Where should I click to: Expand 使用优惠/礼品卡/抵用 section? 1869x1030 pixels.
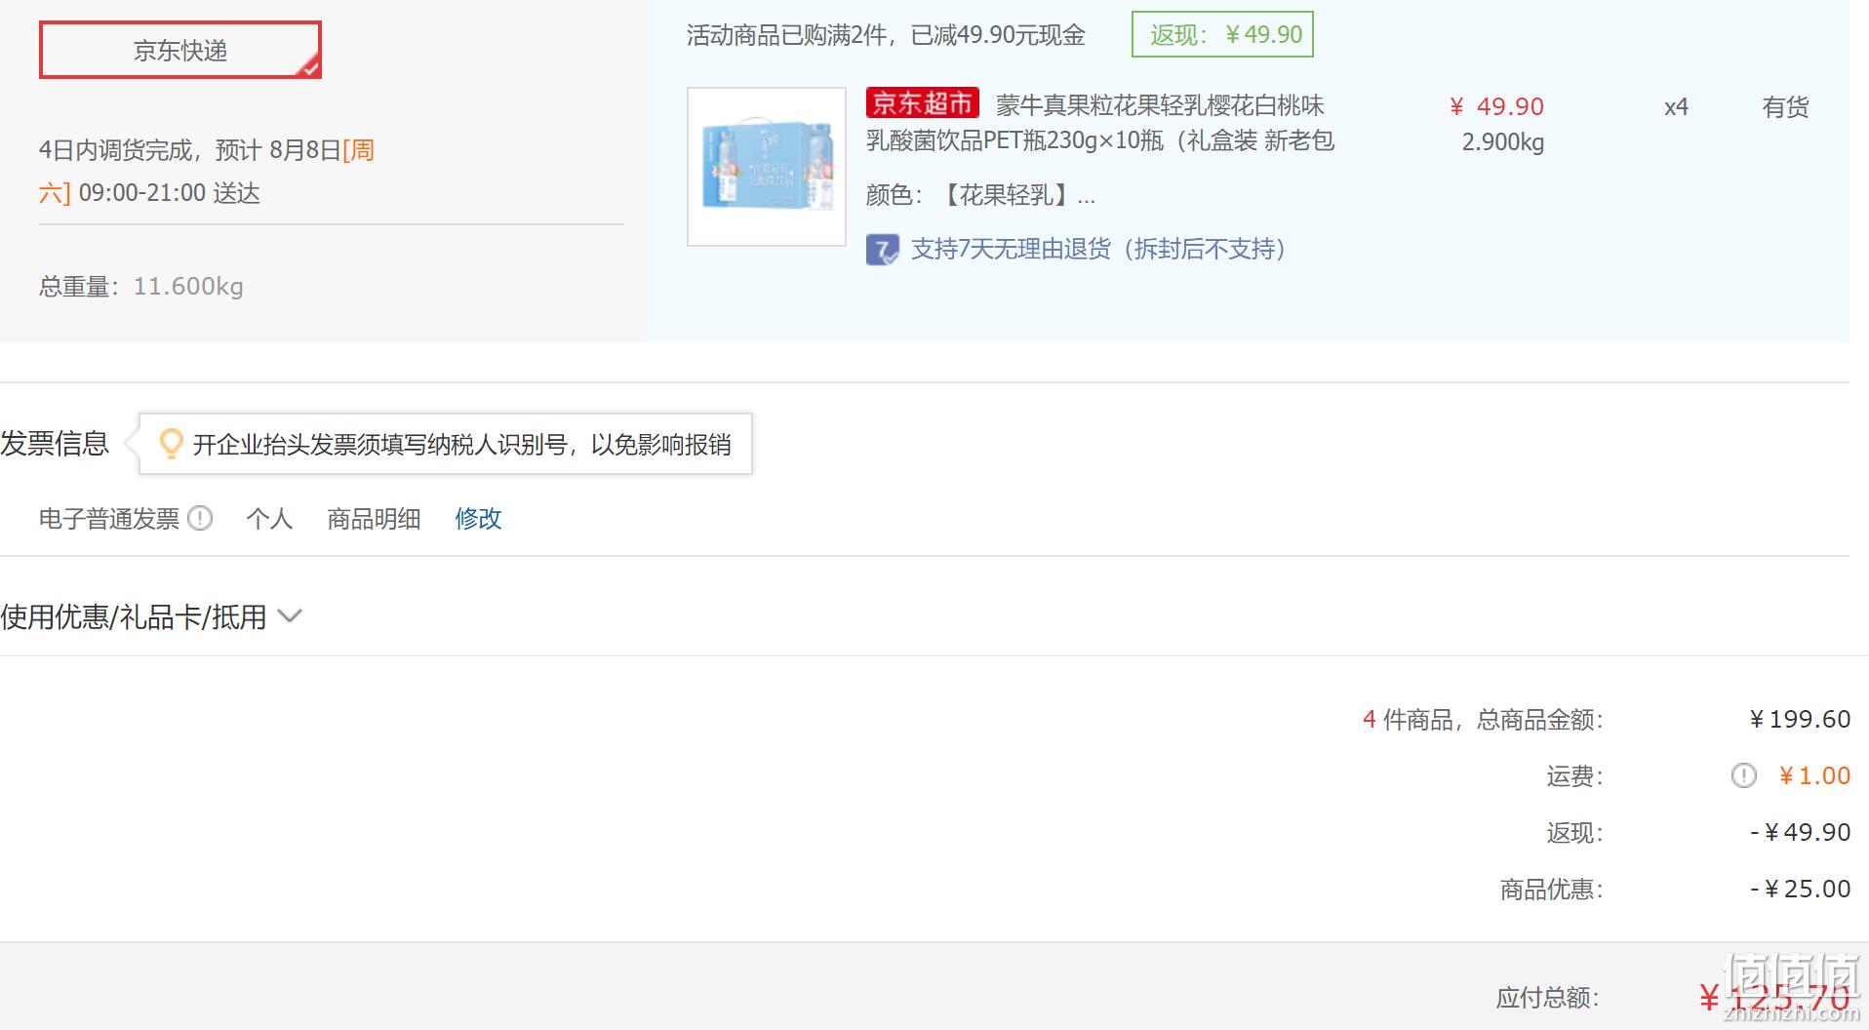(x=151, y=616)
